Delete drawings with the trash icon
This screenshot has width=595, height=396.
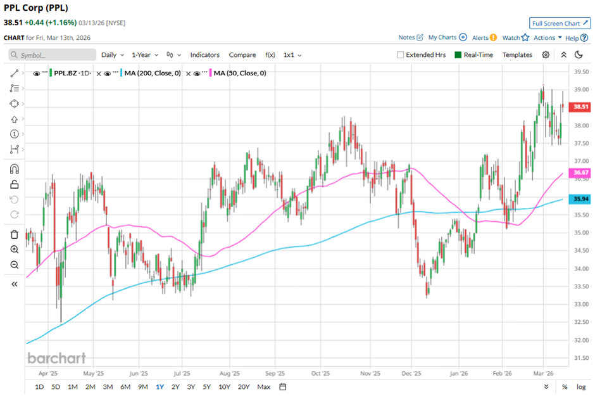[15, 234]
